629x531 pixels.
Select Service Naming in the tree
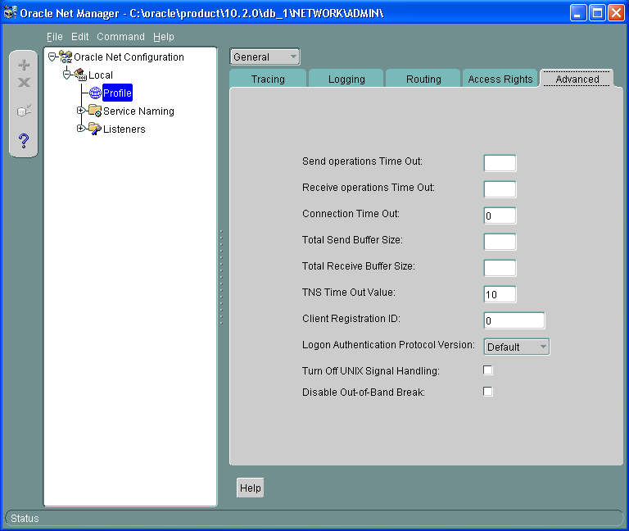click(x=138, y=111)
